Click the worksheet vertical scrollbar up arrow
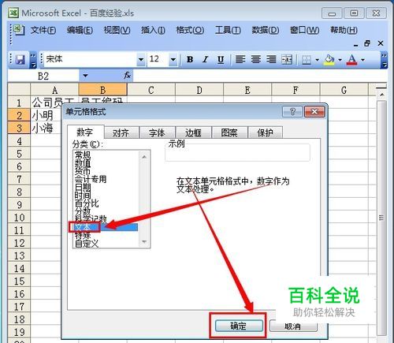The image size is (394, 343). click(382, 95)
